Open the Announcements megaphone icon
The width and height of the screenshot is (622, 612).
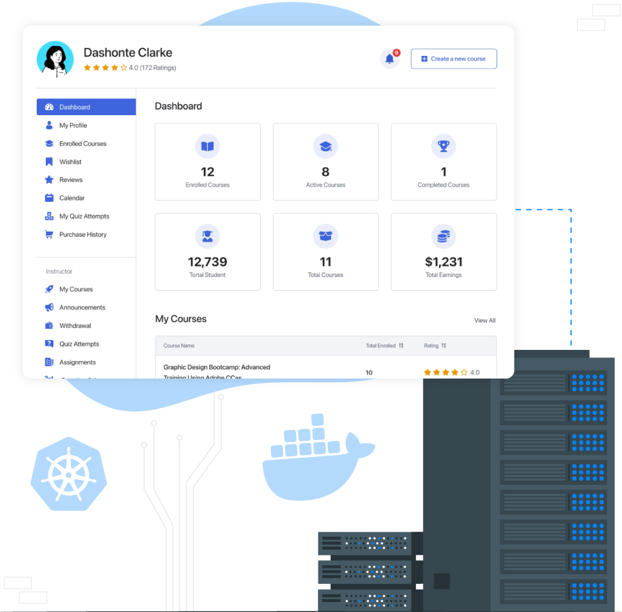pos(49,307)
